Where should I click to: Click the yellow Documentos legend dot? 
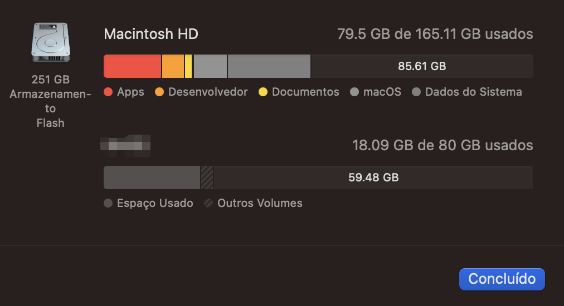(263, 92)
